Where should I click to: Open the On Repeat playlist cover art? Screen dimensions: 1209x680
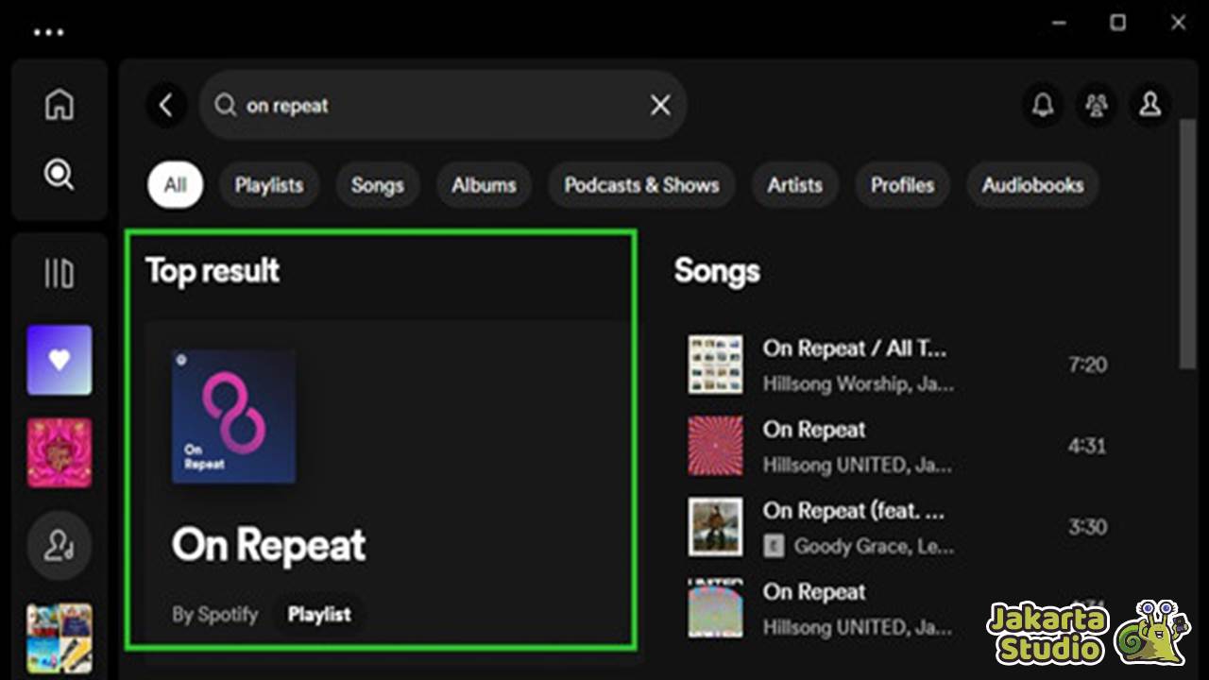[x=233, y=416]
